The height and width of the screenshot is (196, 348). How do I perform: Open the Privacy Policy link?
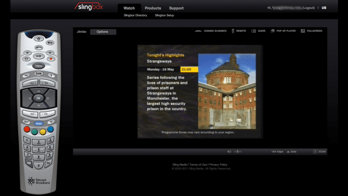(218, 165)
